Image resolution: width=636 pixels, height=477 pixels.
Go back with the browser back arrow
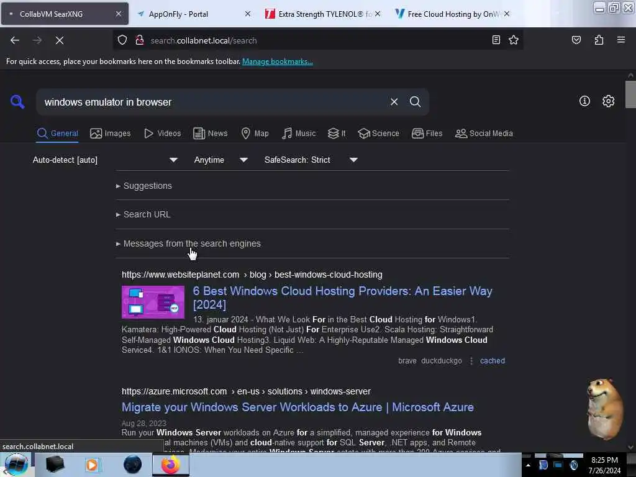point(15,40)
